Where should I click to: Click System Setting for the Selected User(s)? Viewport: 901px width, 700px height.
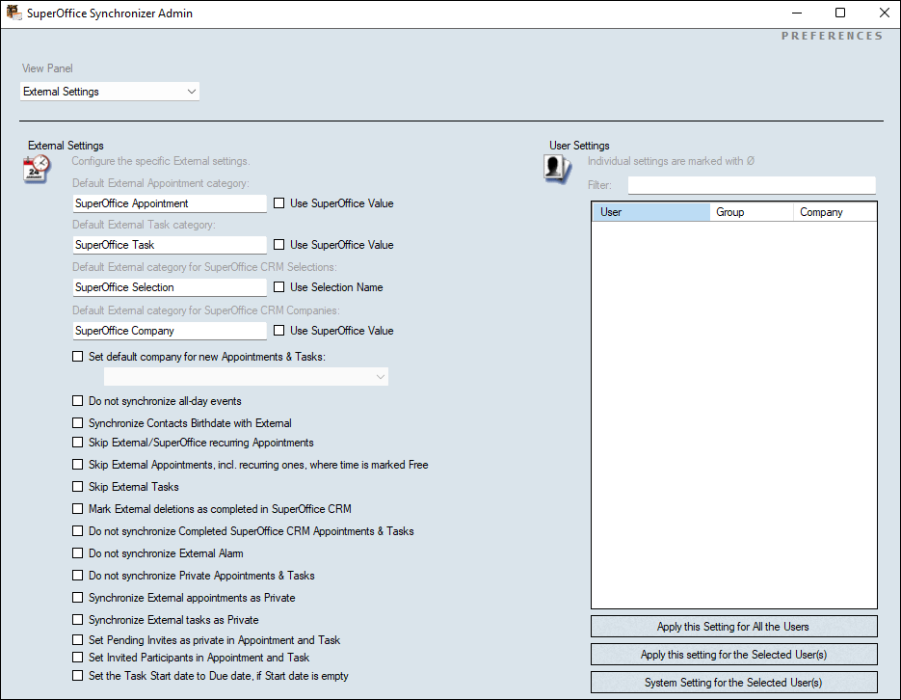click(733, 683)
